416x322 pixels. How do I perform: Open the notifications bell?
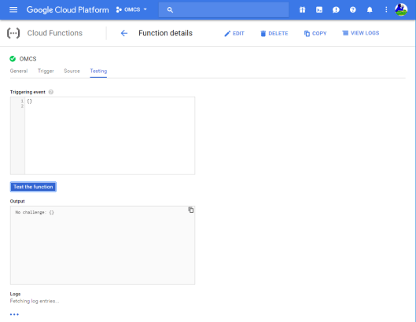click(370, 9)
